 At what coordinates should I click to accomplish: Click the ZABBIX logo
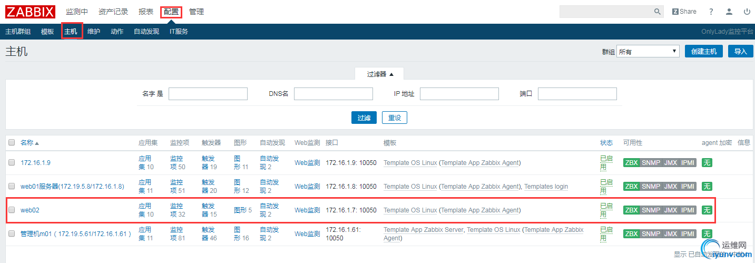(30, 12)
